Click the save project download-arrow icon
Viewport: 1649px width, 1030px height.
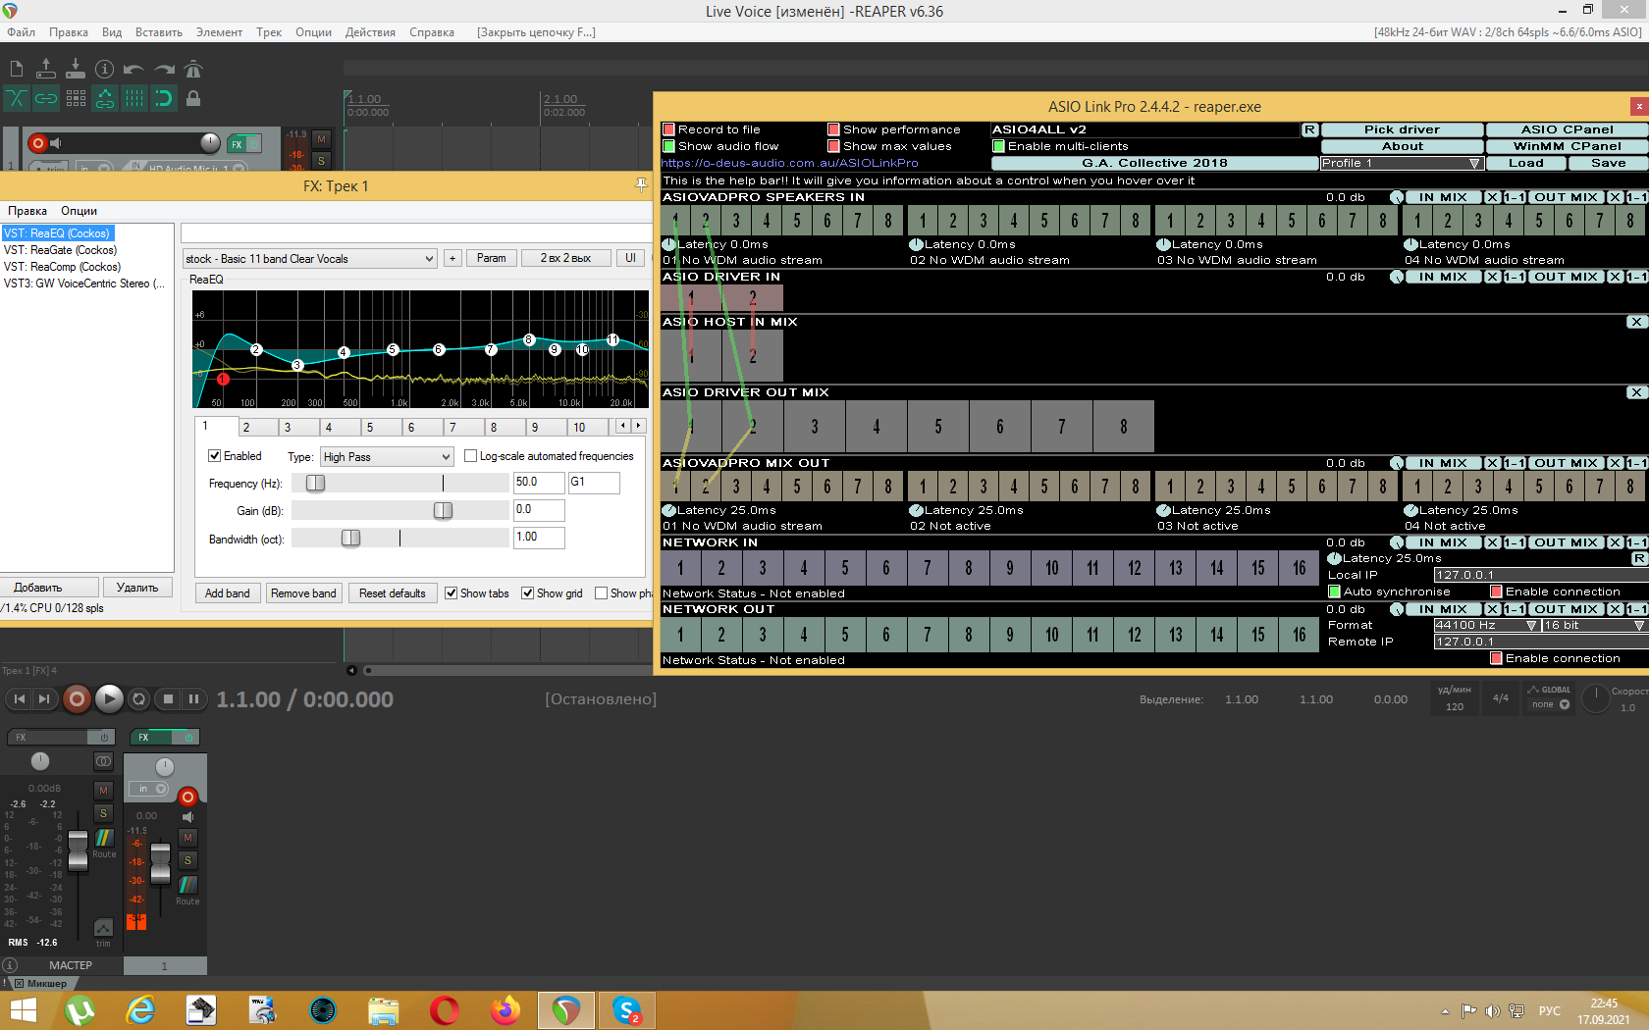pos(76,69)
